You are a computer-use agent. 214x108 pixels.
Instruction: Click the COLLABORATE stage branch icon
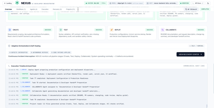(162, 30)
